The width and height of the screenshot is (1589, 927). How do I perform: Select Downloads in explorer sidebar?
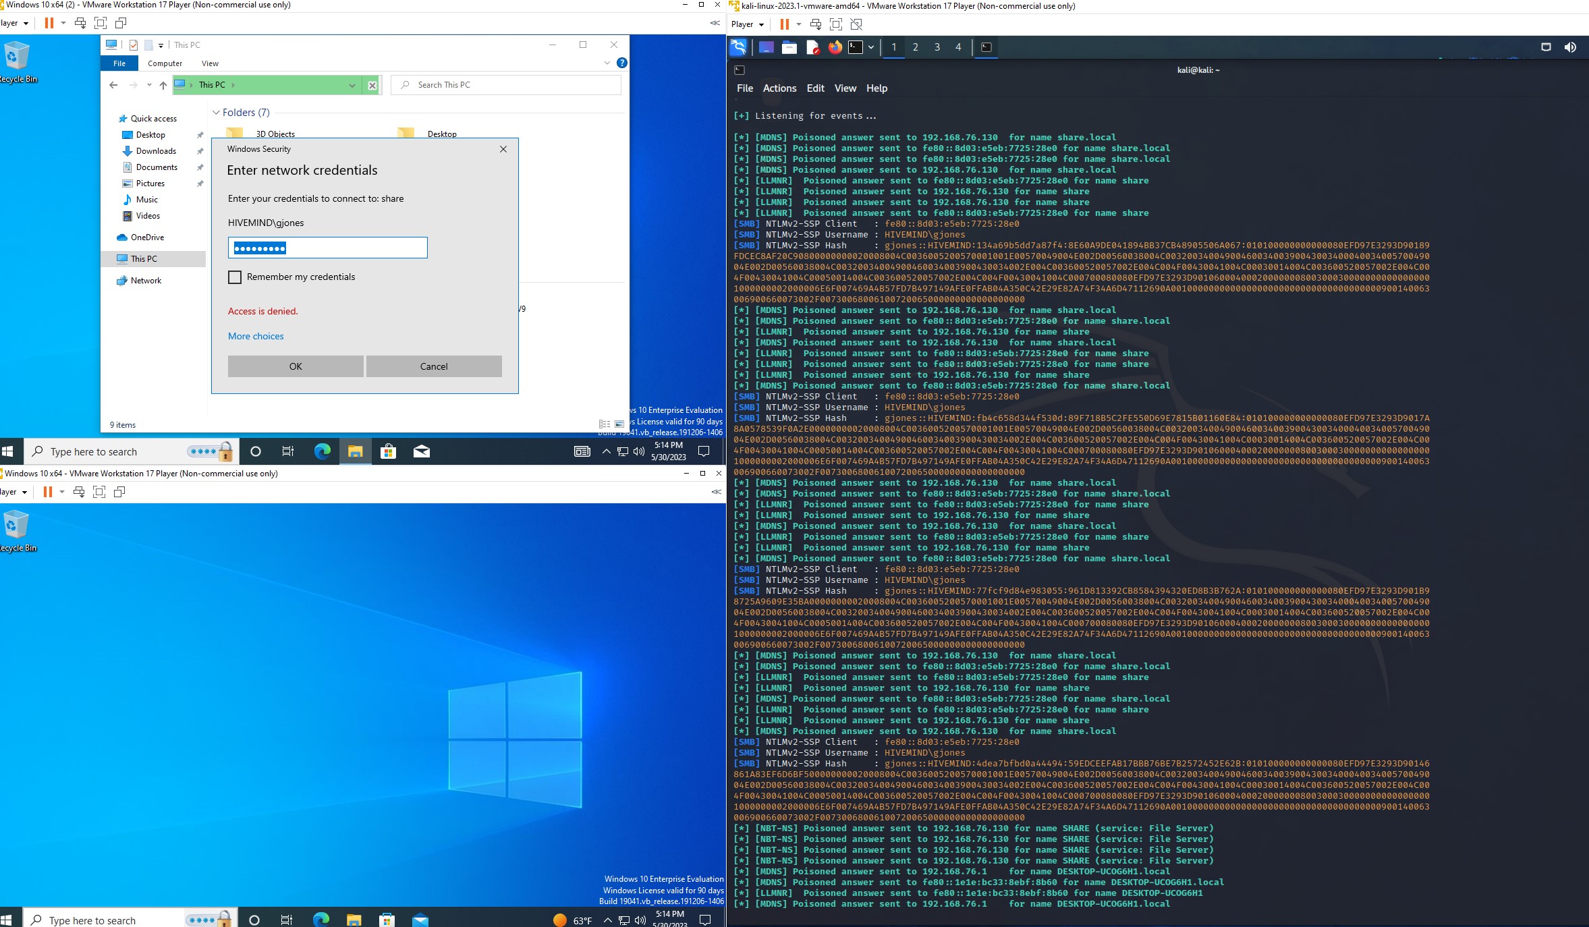(156, 151)
